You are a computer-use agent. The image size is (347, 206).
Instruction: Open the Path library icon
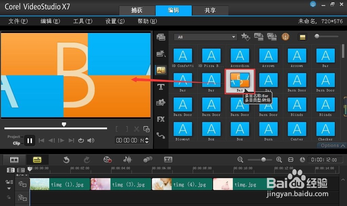coord(161,135)
